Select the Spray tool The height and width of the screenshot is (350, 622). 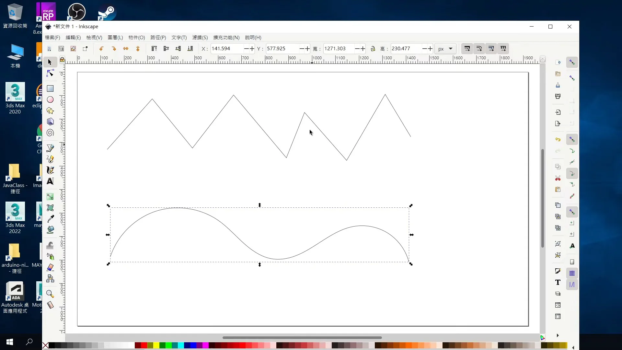click(50, 257)
